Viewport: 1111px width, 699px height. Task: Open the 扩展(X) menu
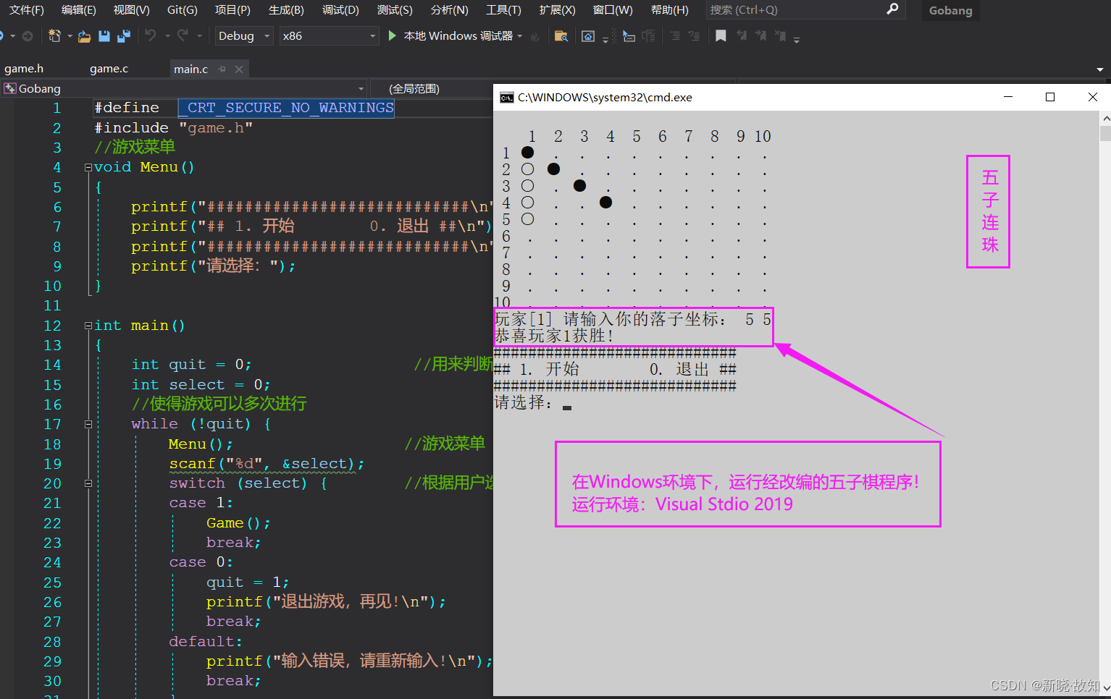tap(557, 9)
